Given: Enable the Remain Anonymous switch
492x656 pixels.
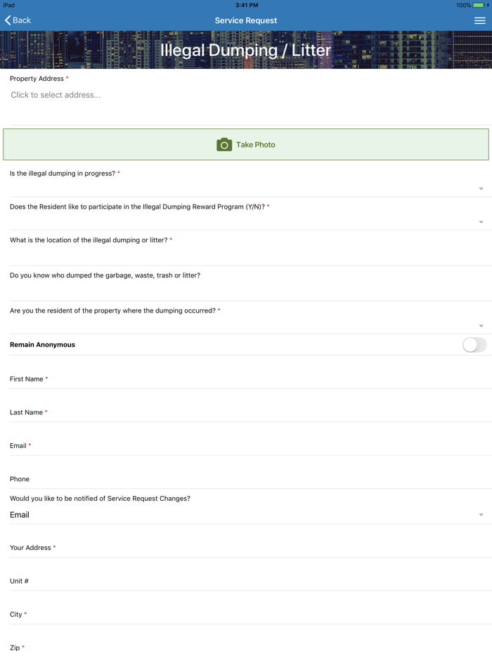Looking at the screenshot, I should 474,345.
